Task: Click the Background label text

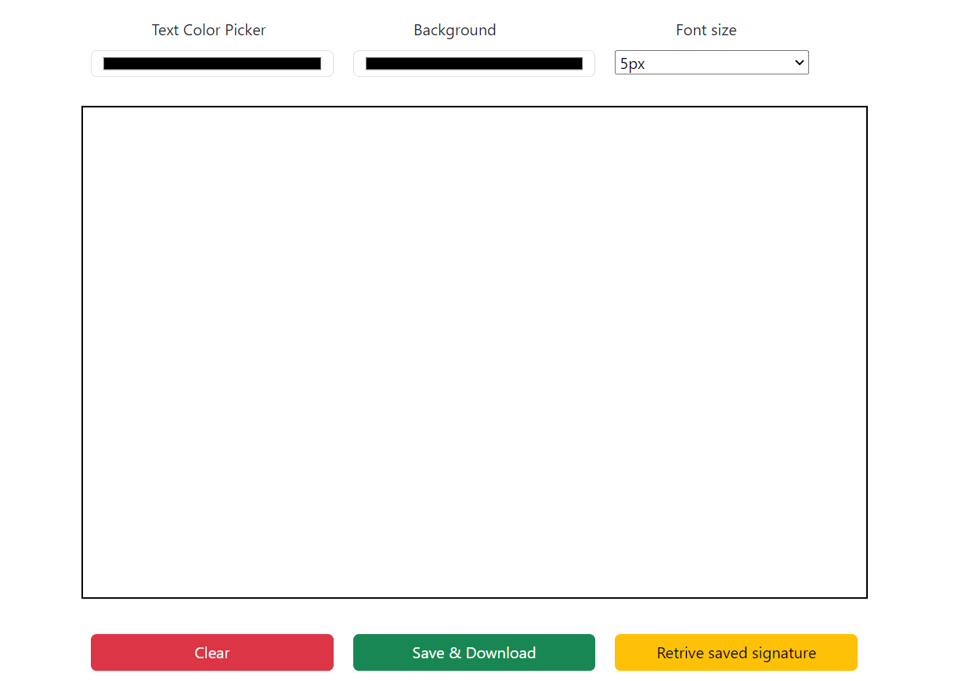Action: tap(455, 30)
